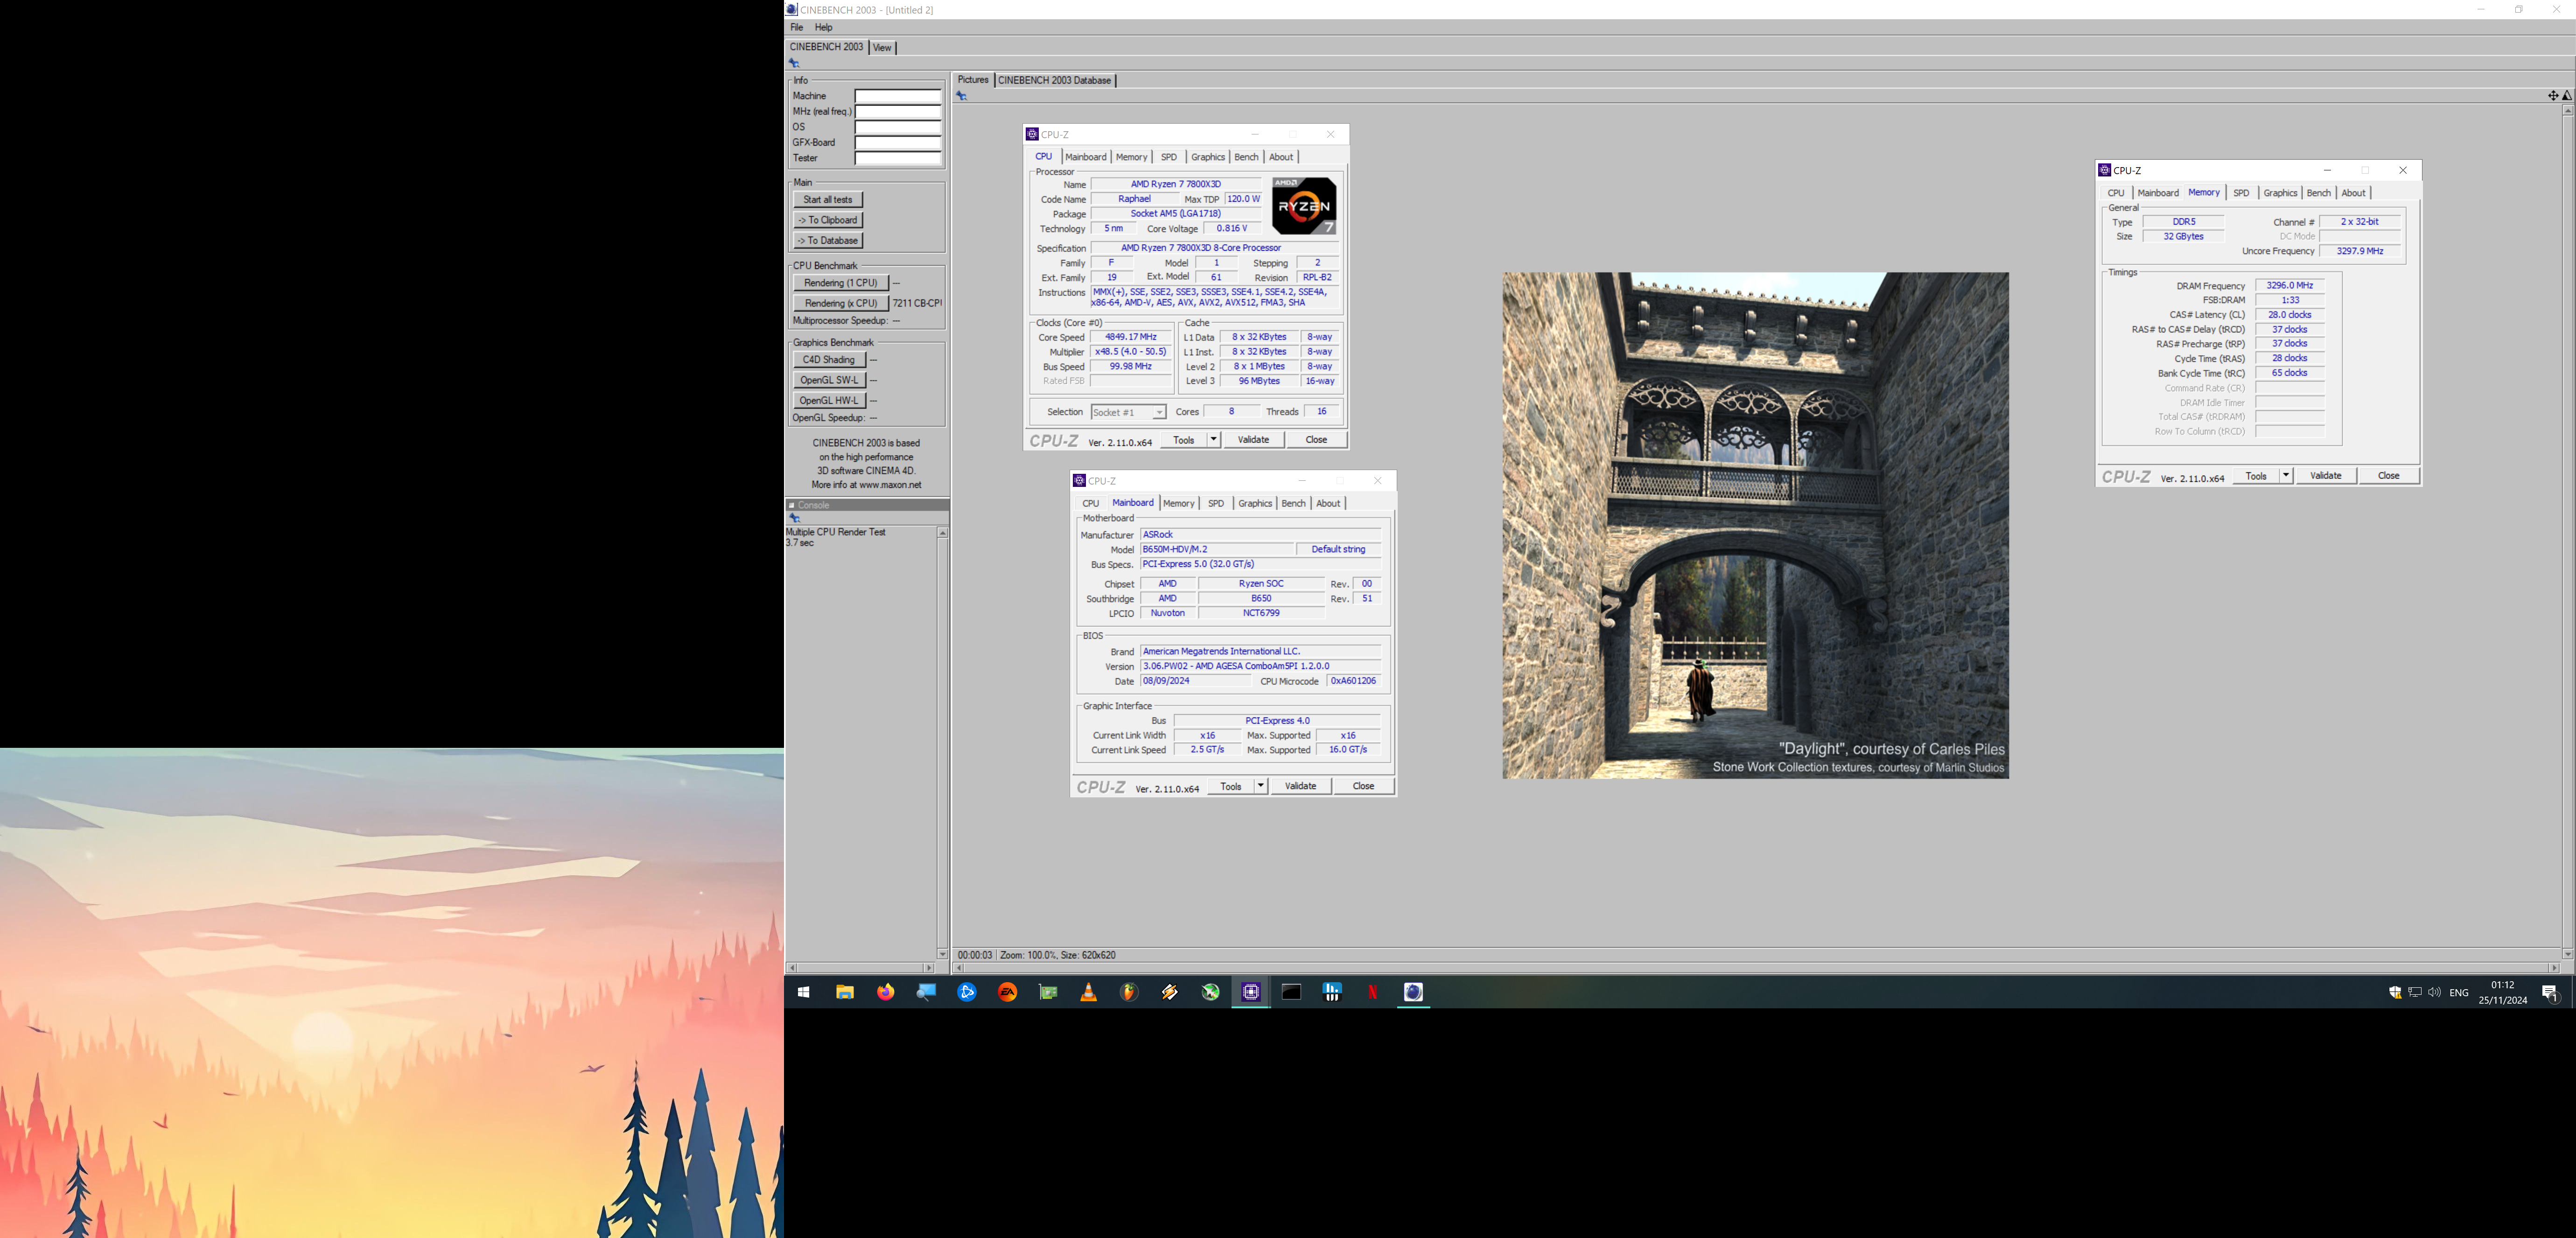Run Rendering (1 CPU) benchmark
This screenshot has width=2576, height=1238.
click(x=841, y=283)
